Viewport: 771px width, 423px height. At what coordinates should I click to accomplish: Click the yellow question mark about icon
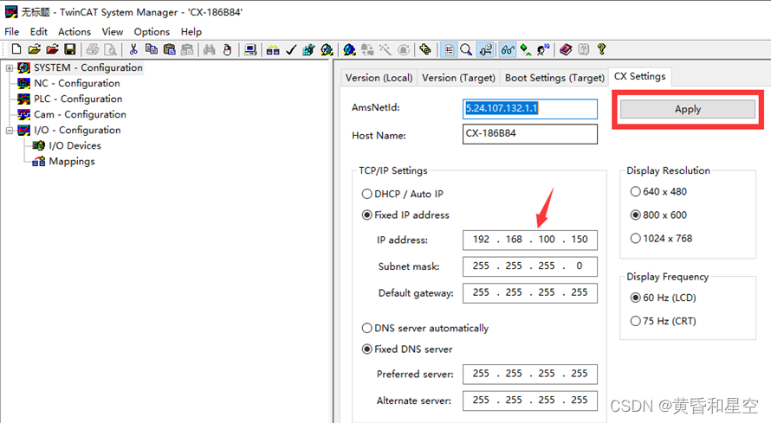[601, 49]
